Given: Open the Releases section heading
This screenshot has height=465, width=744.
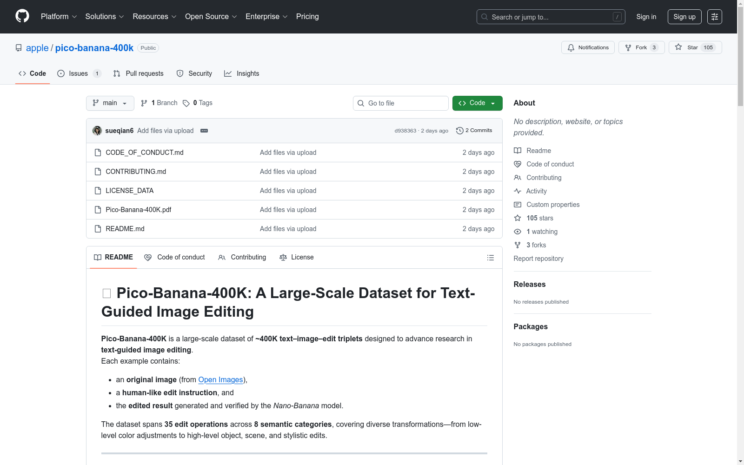Looking at the screenshot, I should (530, 284).
